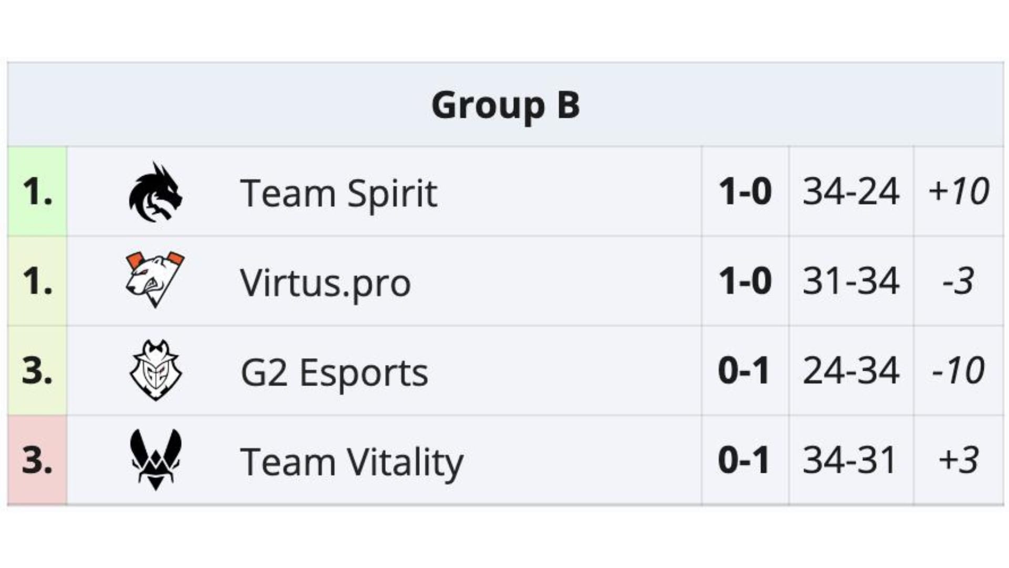Click the -10 round difference value
The image size is (1009, 568).
[x=959, y=370]
